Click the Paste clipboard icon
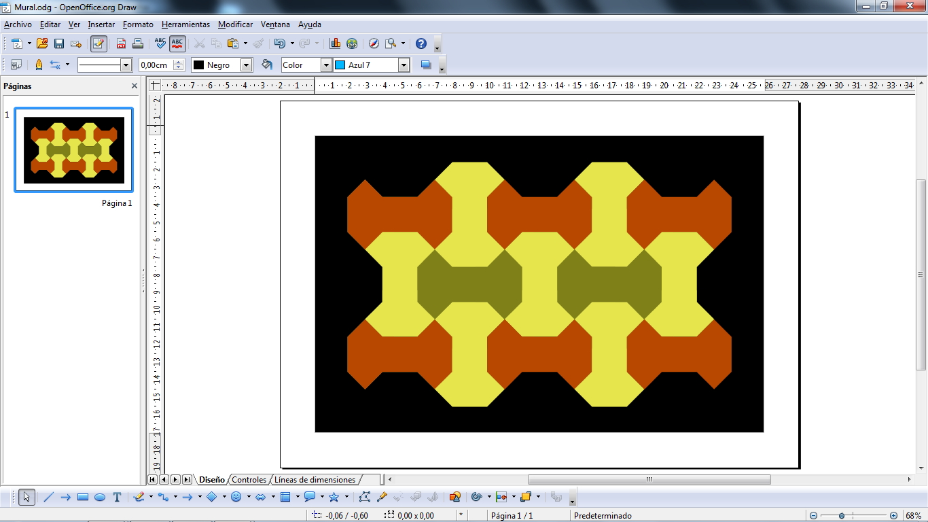The image size is (928, 522). (233, 43)
